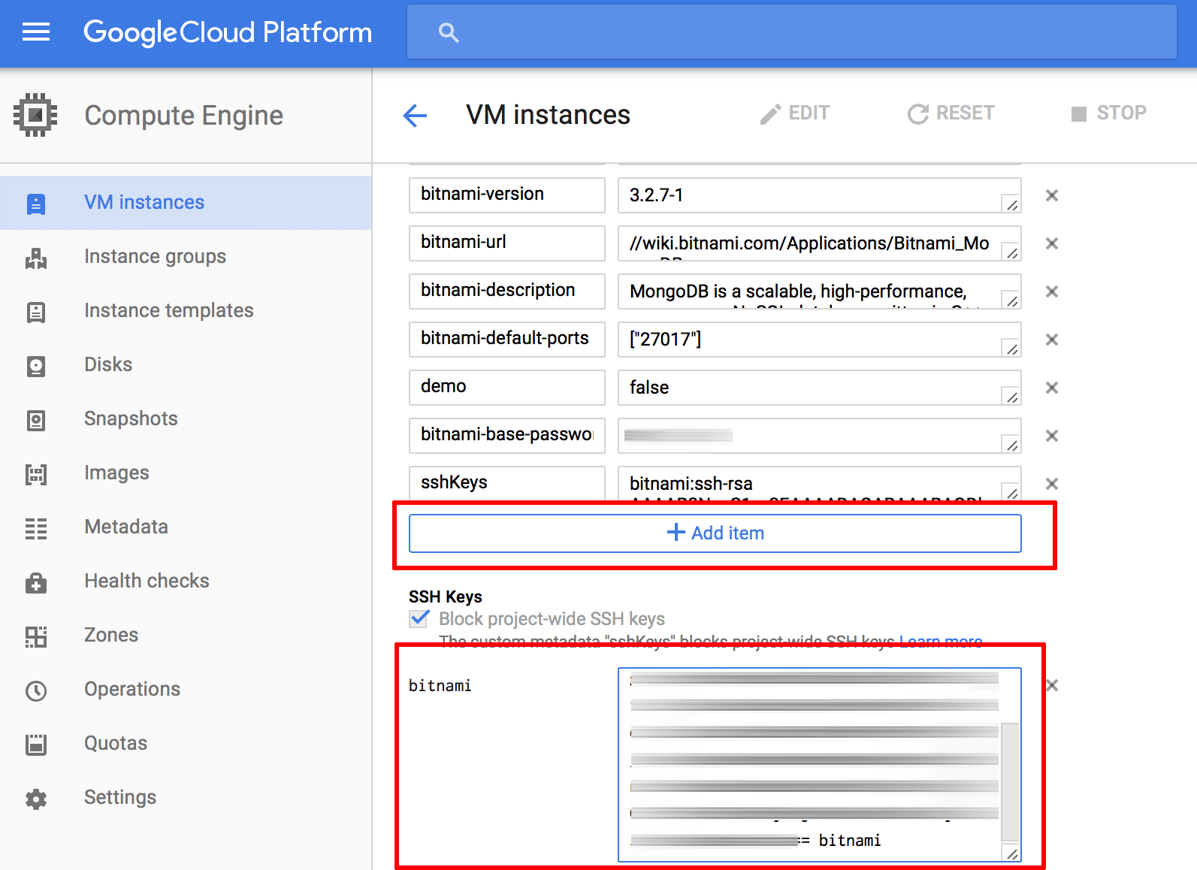Image resolution: width=1197 pixels, height=870 pixels.
Task: Click the SSH key textarea scrollbar
Action: coord(1011,781)
